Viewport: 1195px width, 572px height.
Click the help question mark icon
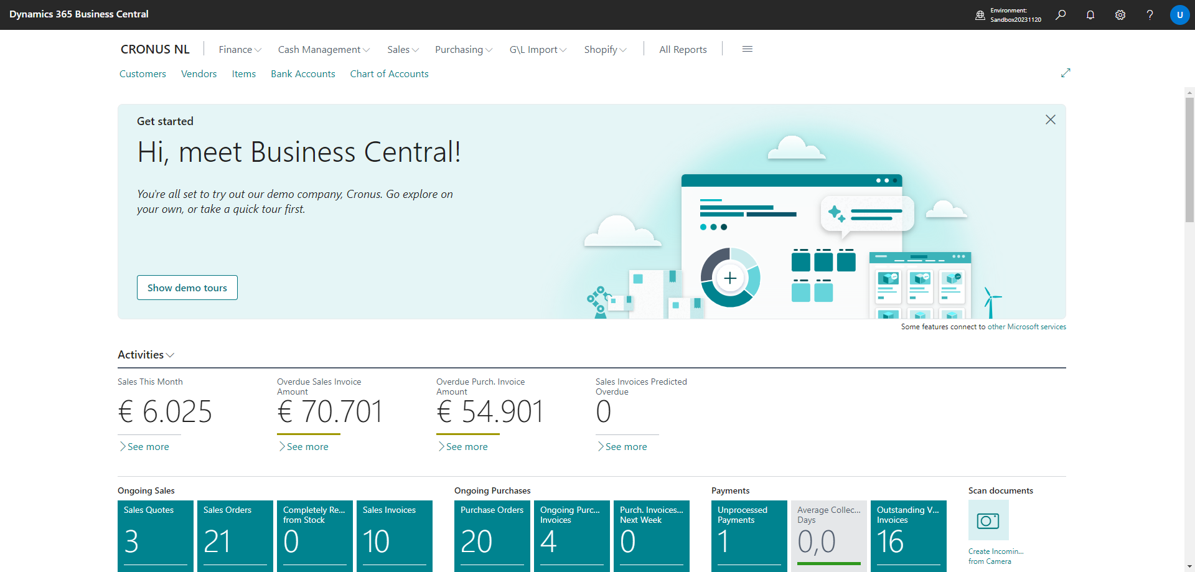[1150, 15]
